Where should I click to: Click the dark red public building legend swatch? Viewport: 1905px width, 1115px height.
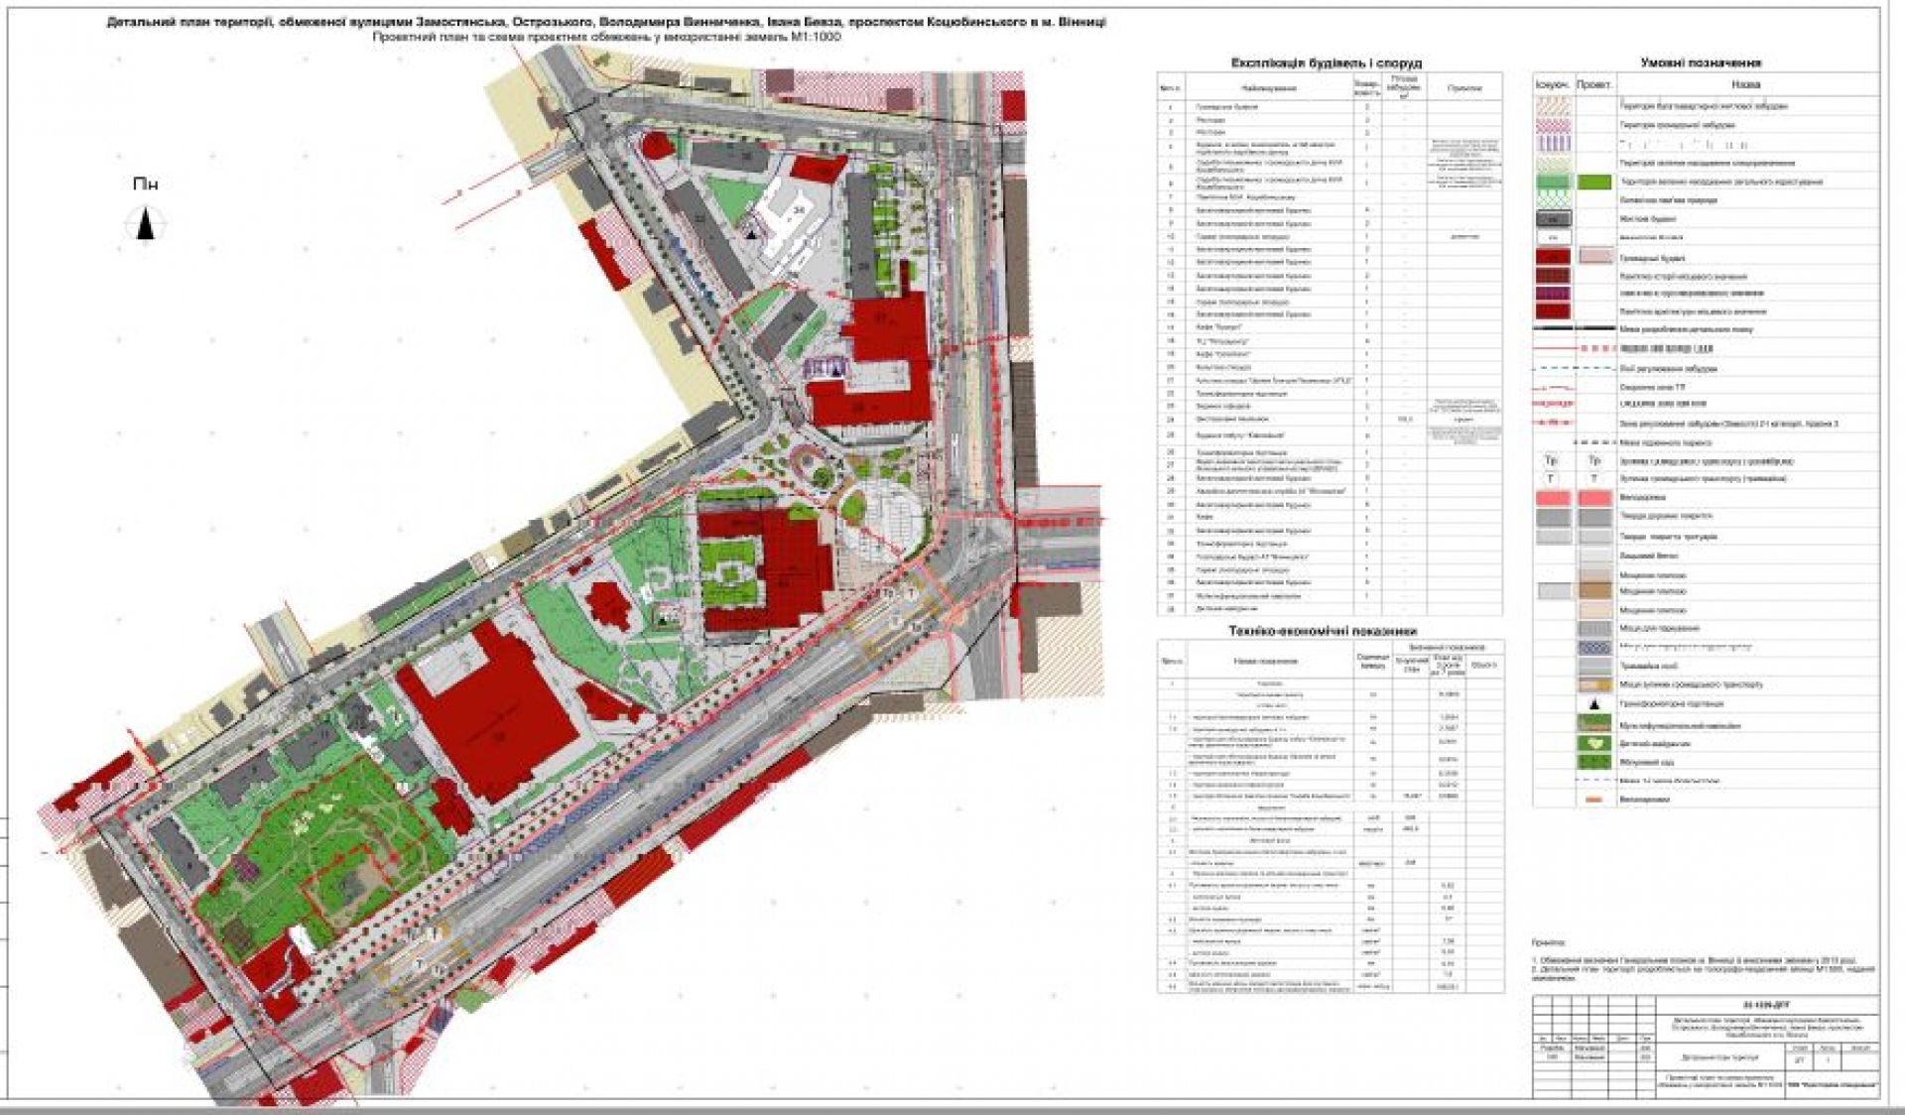coord(1553,258)
